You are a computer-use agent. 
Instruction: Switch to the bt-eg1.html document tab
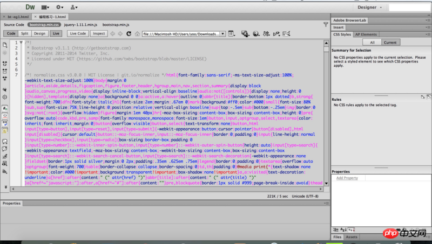(x=18, y=17)
